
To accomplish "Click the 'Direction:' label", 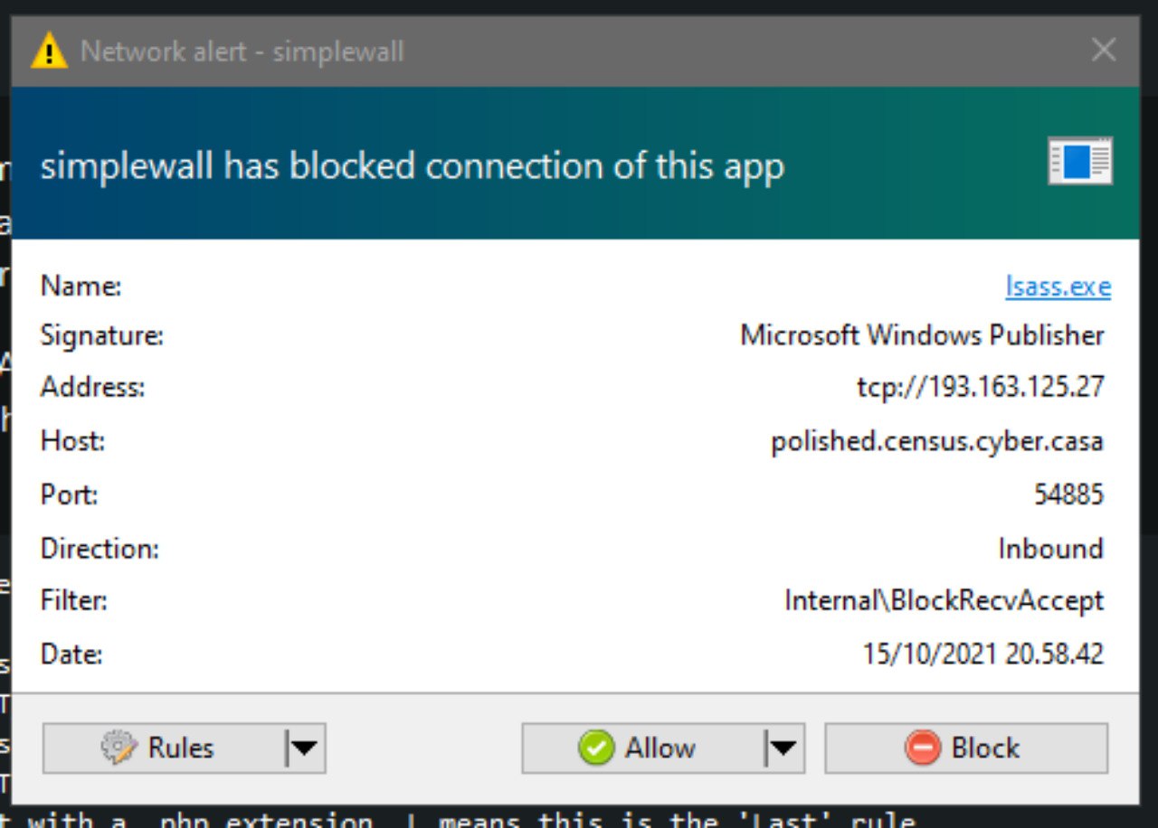I will click(100, 549).
